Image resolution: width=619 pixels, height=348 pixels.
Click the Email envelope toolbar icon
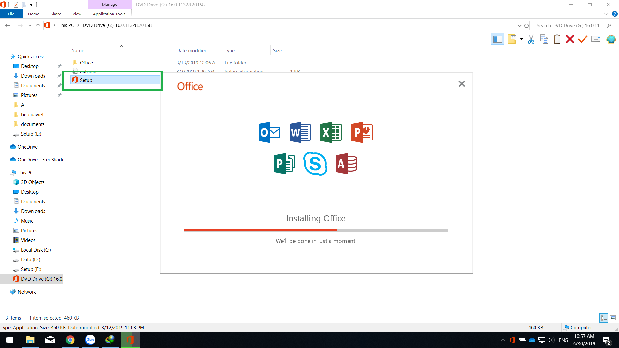[x=596, y=39]
